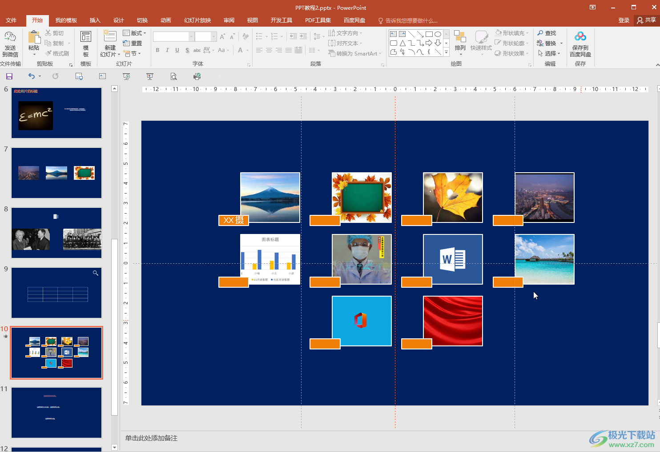Screen dimensions: 660x452
Task: Click the 查找 find button
Action: pos(547,33)
